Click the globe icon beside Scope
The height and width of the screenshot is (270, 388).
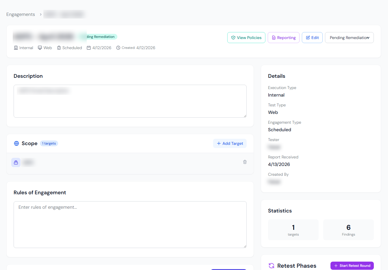point(16,143)
